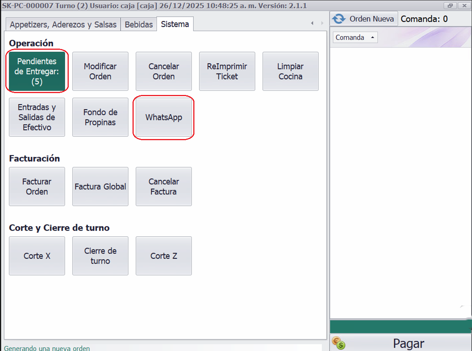472x351 pixels.
Task: Click Limpiar Cocina
Action: pos(290,71)
